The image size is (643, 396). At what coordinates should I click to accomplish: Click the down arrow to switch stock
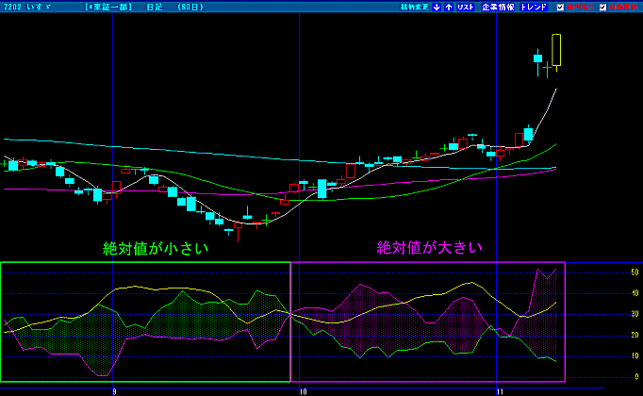pyautogui.click(x=437, y=7)
